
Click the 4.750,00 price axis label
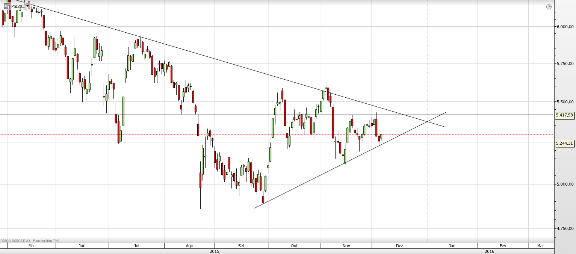(565, 228)
